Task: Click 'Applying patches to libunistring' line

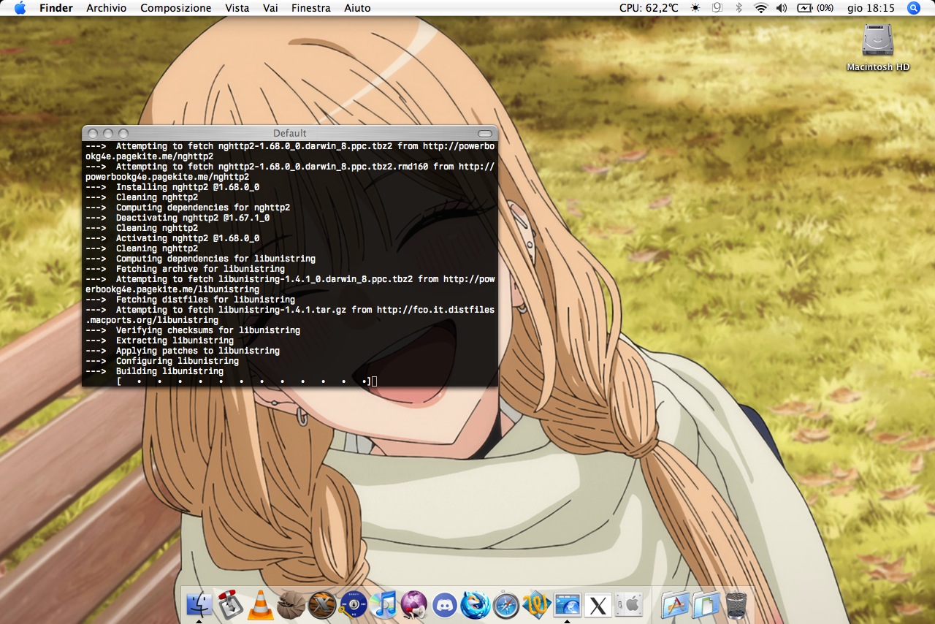Action: coord(183,351)
